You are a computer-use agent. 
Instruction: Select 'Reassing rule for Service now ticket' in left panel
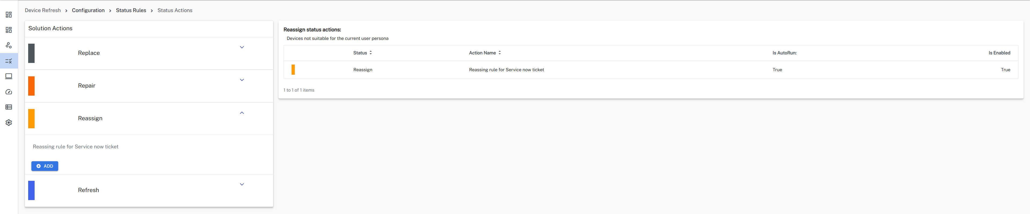click(x=76, y=147)
